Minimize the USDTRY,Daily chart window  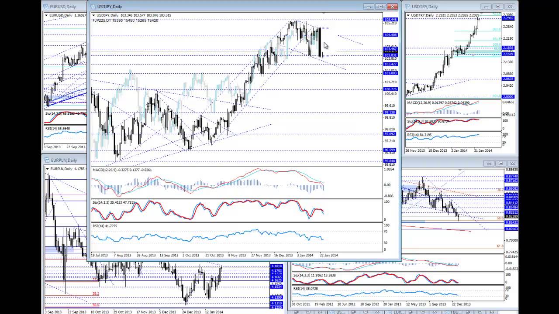click(x=486, y=7)
